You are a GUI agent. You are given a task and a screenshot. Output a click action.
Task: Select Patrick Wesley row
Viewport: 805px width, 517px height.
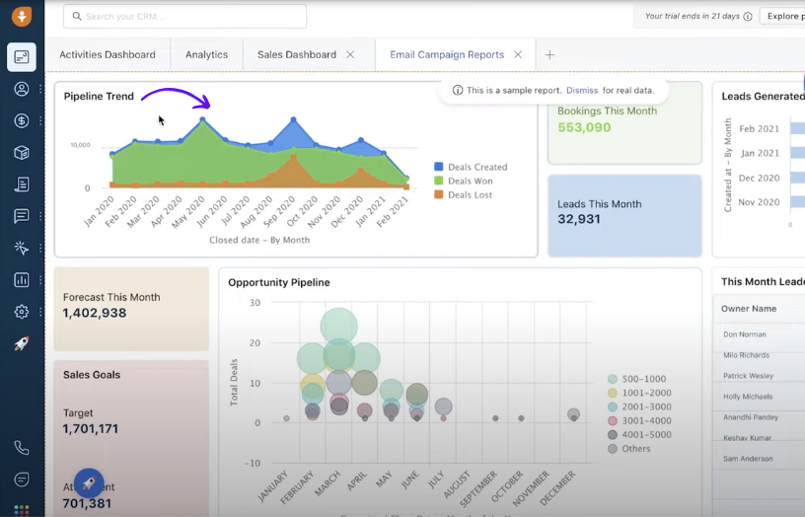pos(759,376)
